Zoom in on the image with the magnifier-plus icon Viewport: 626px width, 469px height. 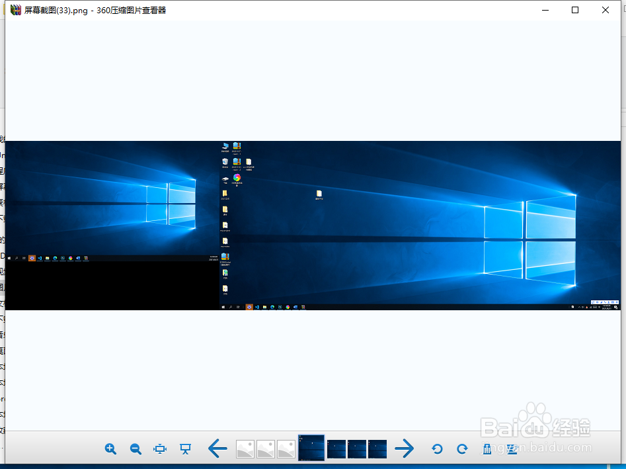click(x=110, y=448)
